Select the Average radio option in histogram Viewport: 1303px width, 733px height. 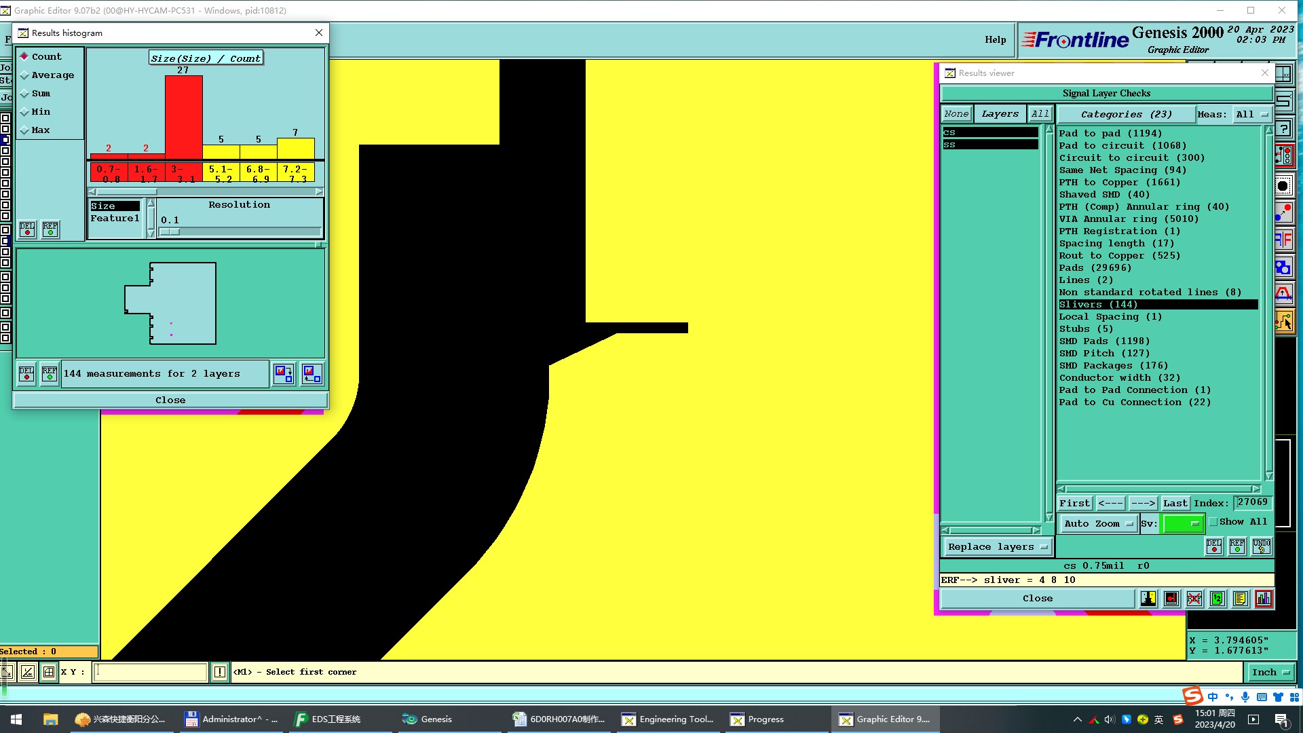pyautogui.click(x=25, y=75)
